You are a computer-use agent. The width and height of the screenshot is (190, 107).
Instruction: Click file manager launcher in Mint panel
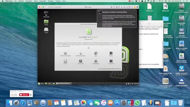pyautogui.click(x=54, y=84)
